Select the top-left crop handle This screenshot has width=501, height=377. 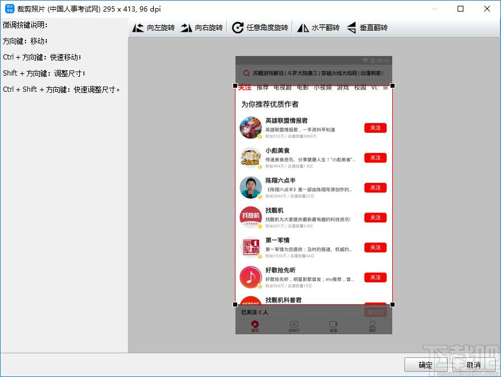(x=235, y=86)
